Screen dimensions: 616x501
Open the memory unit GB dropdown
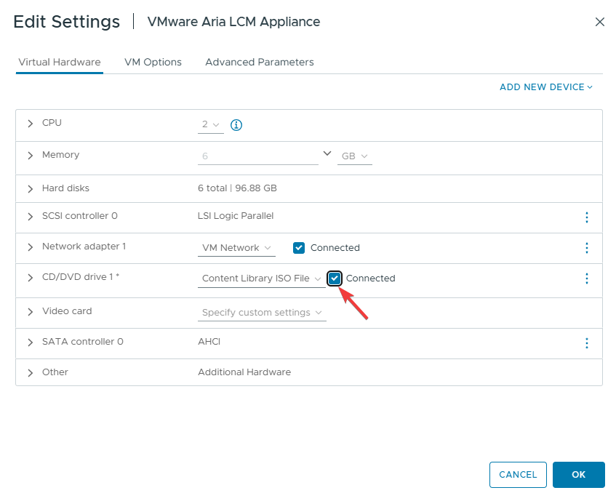tap(355, 156)
